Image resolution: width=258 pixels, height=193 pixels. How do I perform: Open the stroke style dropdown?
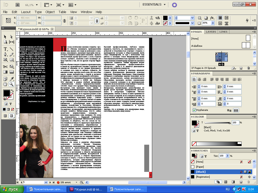point(192,23)
